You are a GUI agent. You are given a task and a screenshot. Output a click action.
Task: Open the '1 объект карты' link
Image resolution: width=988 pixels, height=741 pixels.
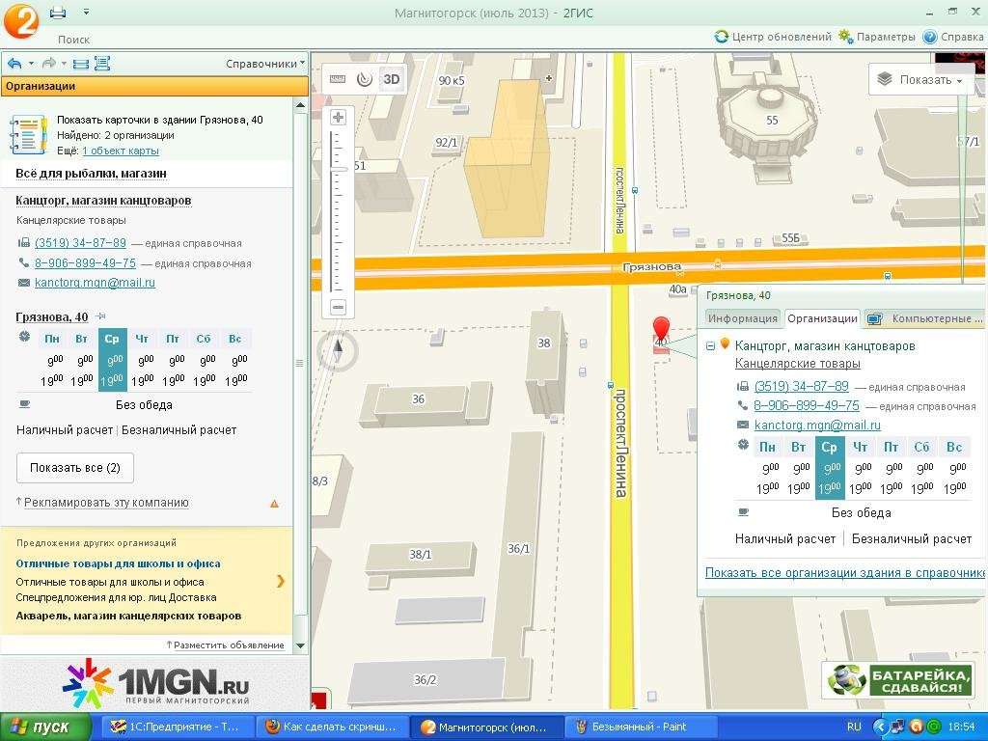[x=121, y=151]
